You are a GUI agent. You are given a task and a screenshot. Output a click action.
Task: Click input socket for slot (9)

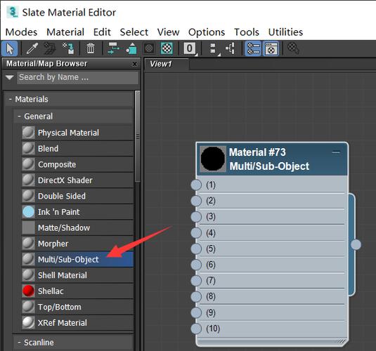[196, 312]
